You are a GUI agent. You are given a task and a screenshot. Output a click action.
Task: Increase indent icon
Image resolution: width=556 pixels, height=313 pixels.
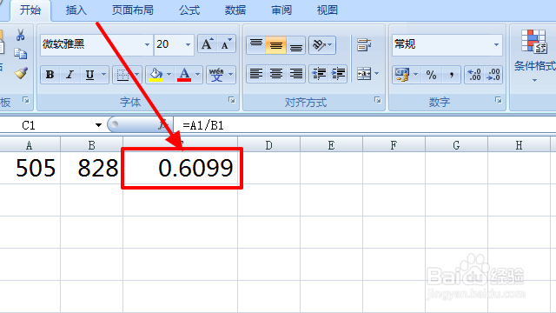(338, 74)
